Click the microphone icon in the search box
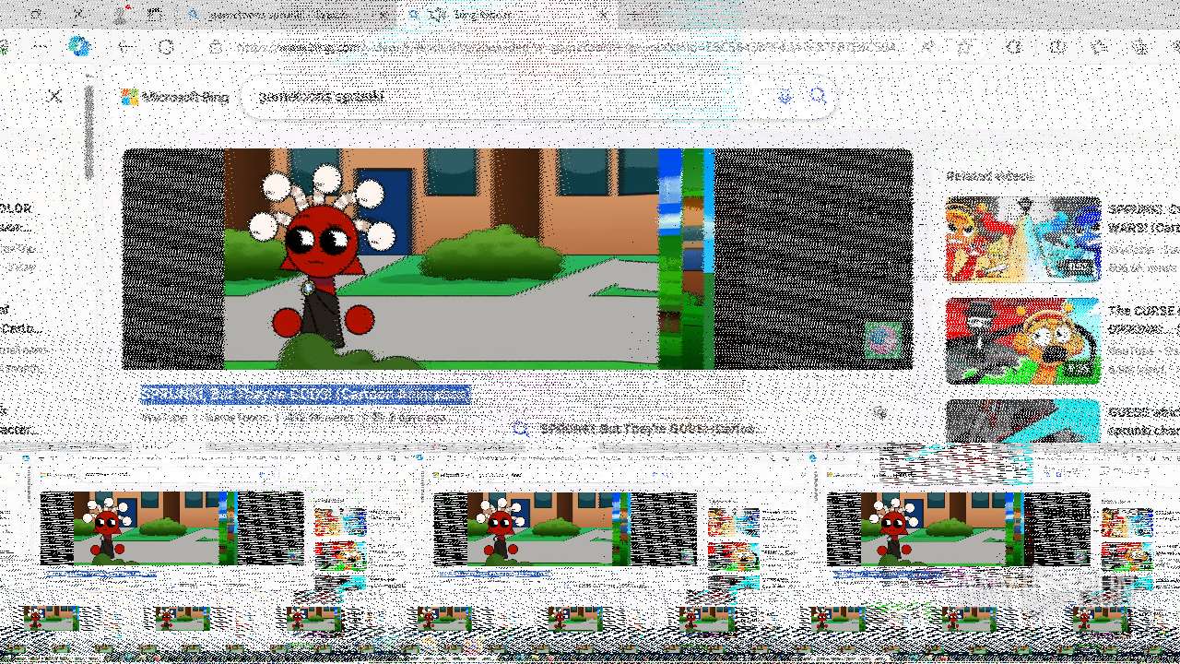Viewport: 1180px width, 664px height. (x=785, y=96)
